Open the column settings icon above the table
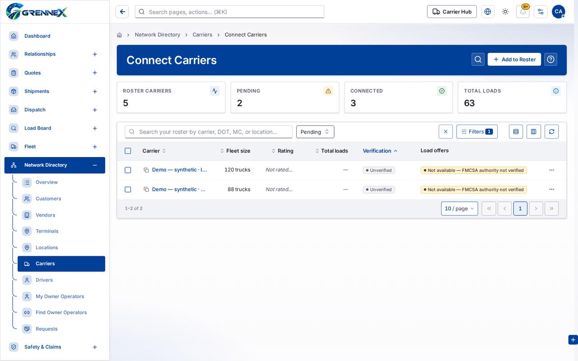The image size is (578, 361). point(534,132)
